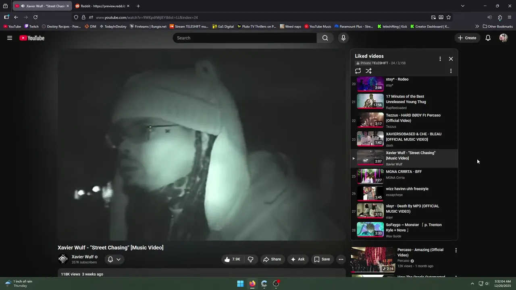516x290 pixels.
Task: Open the account avatar menu
Action: pos(503,38)
